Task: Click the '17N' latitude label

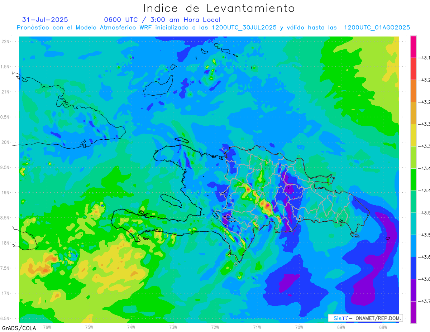Action: 5,293
